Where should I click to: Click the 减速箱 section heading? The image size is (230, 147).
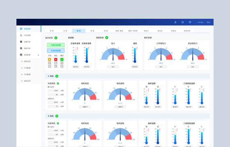coord(71,38)
